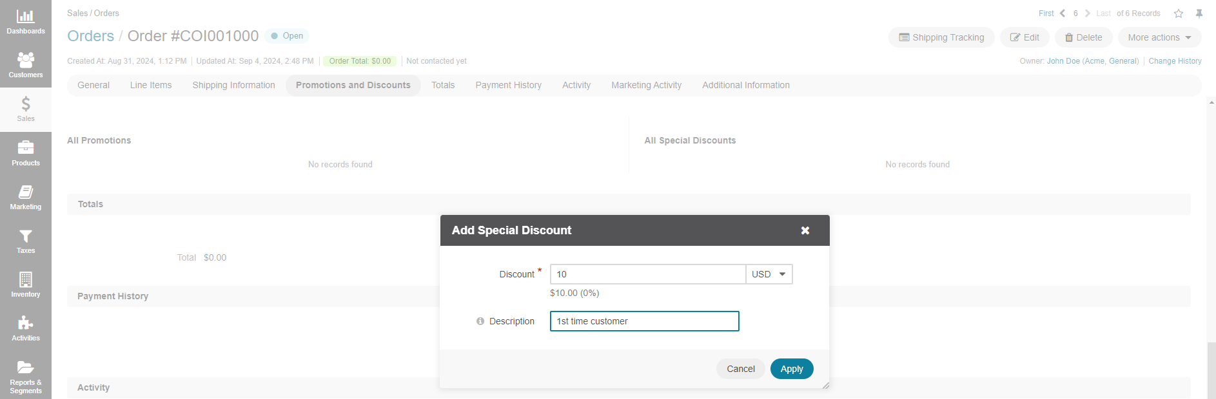Go to previous record arrow
The image size is (1216, 399).
(x=1063, y=14)
